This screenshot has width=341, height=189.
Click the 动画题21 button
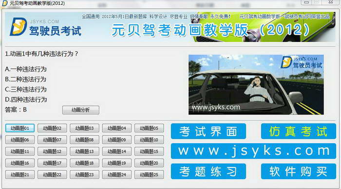20,175
